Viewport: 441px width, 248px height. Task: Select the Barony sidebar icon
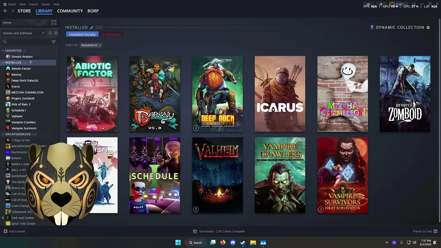pyautogui.click(x=8, y=74)
